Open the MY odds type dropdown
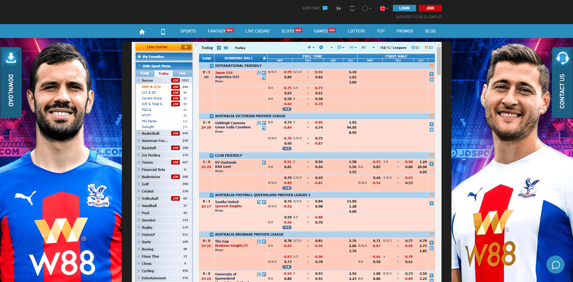 tap(368, 48)
